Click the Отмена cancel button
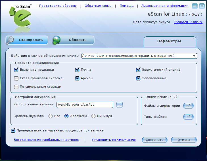 184,140
